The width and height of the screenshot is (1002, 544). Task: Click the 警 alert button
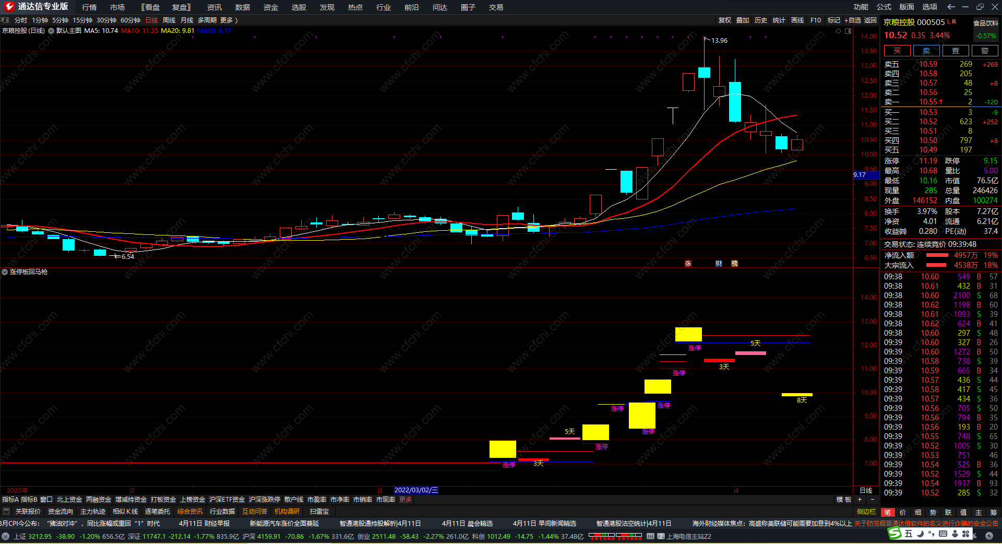pyautogui.click(x=985, y=51)
